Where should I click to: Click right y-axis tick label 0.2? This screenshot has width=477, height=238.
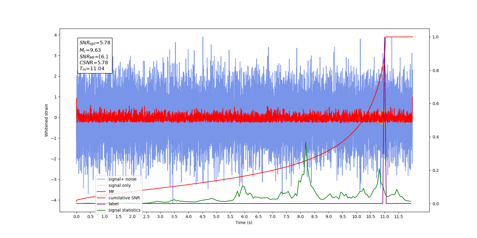436,170
